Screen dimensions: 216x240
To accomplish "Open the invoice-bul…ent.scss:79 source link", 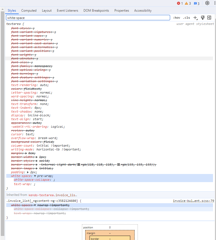I will [x=193, y=201].
